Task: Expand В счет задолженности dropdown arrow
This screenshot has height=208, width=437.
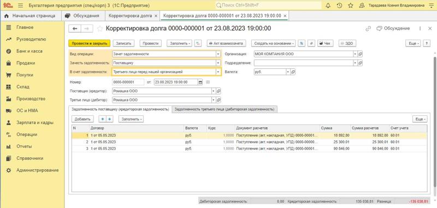Action: click(218, 72)
